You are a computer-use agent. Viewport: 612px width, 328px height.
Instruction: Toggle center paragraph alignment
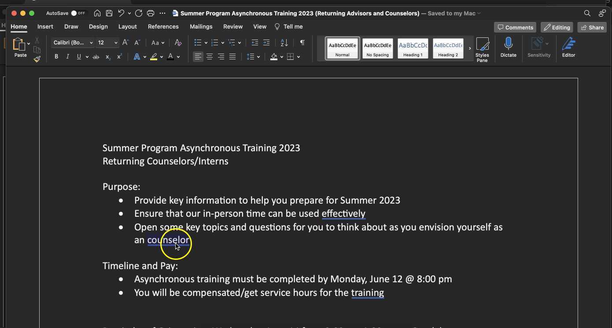210,57
